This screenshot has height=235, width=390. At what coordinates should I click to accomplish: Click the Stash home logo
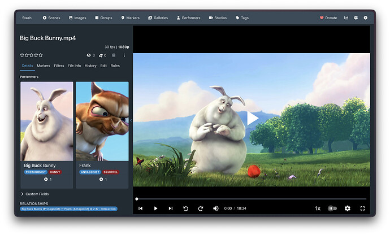27,18
